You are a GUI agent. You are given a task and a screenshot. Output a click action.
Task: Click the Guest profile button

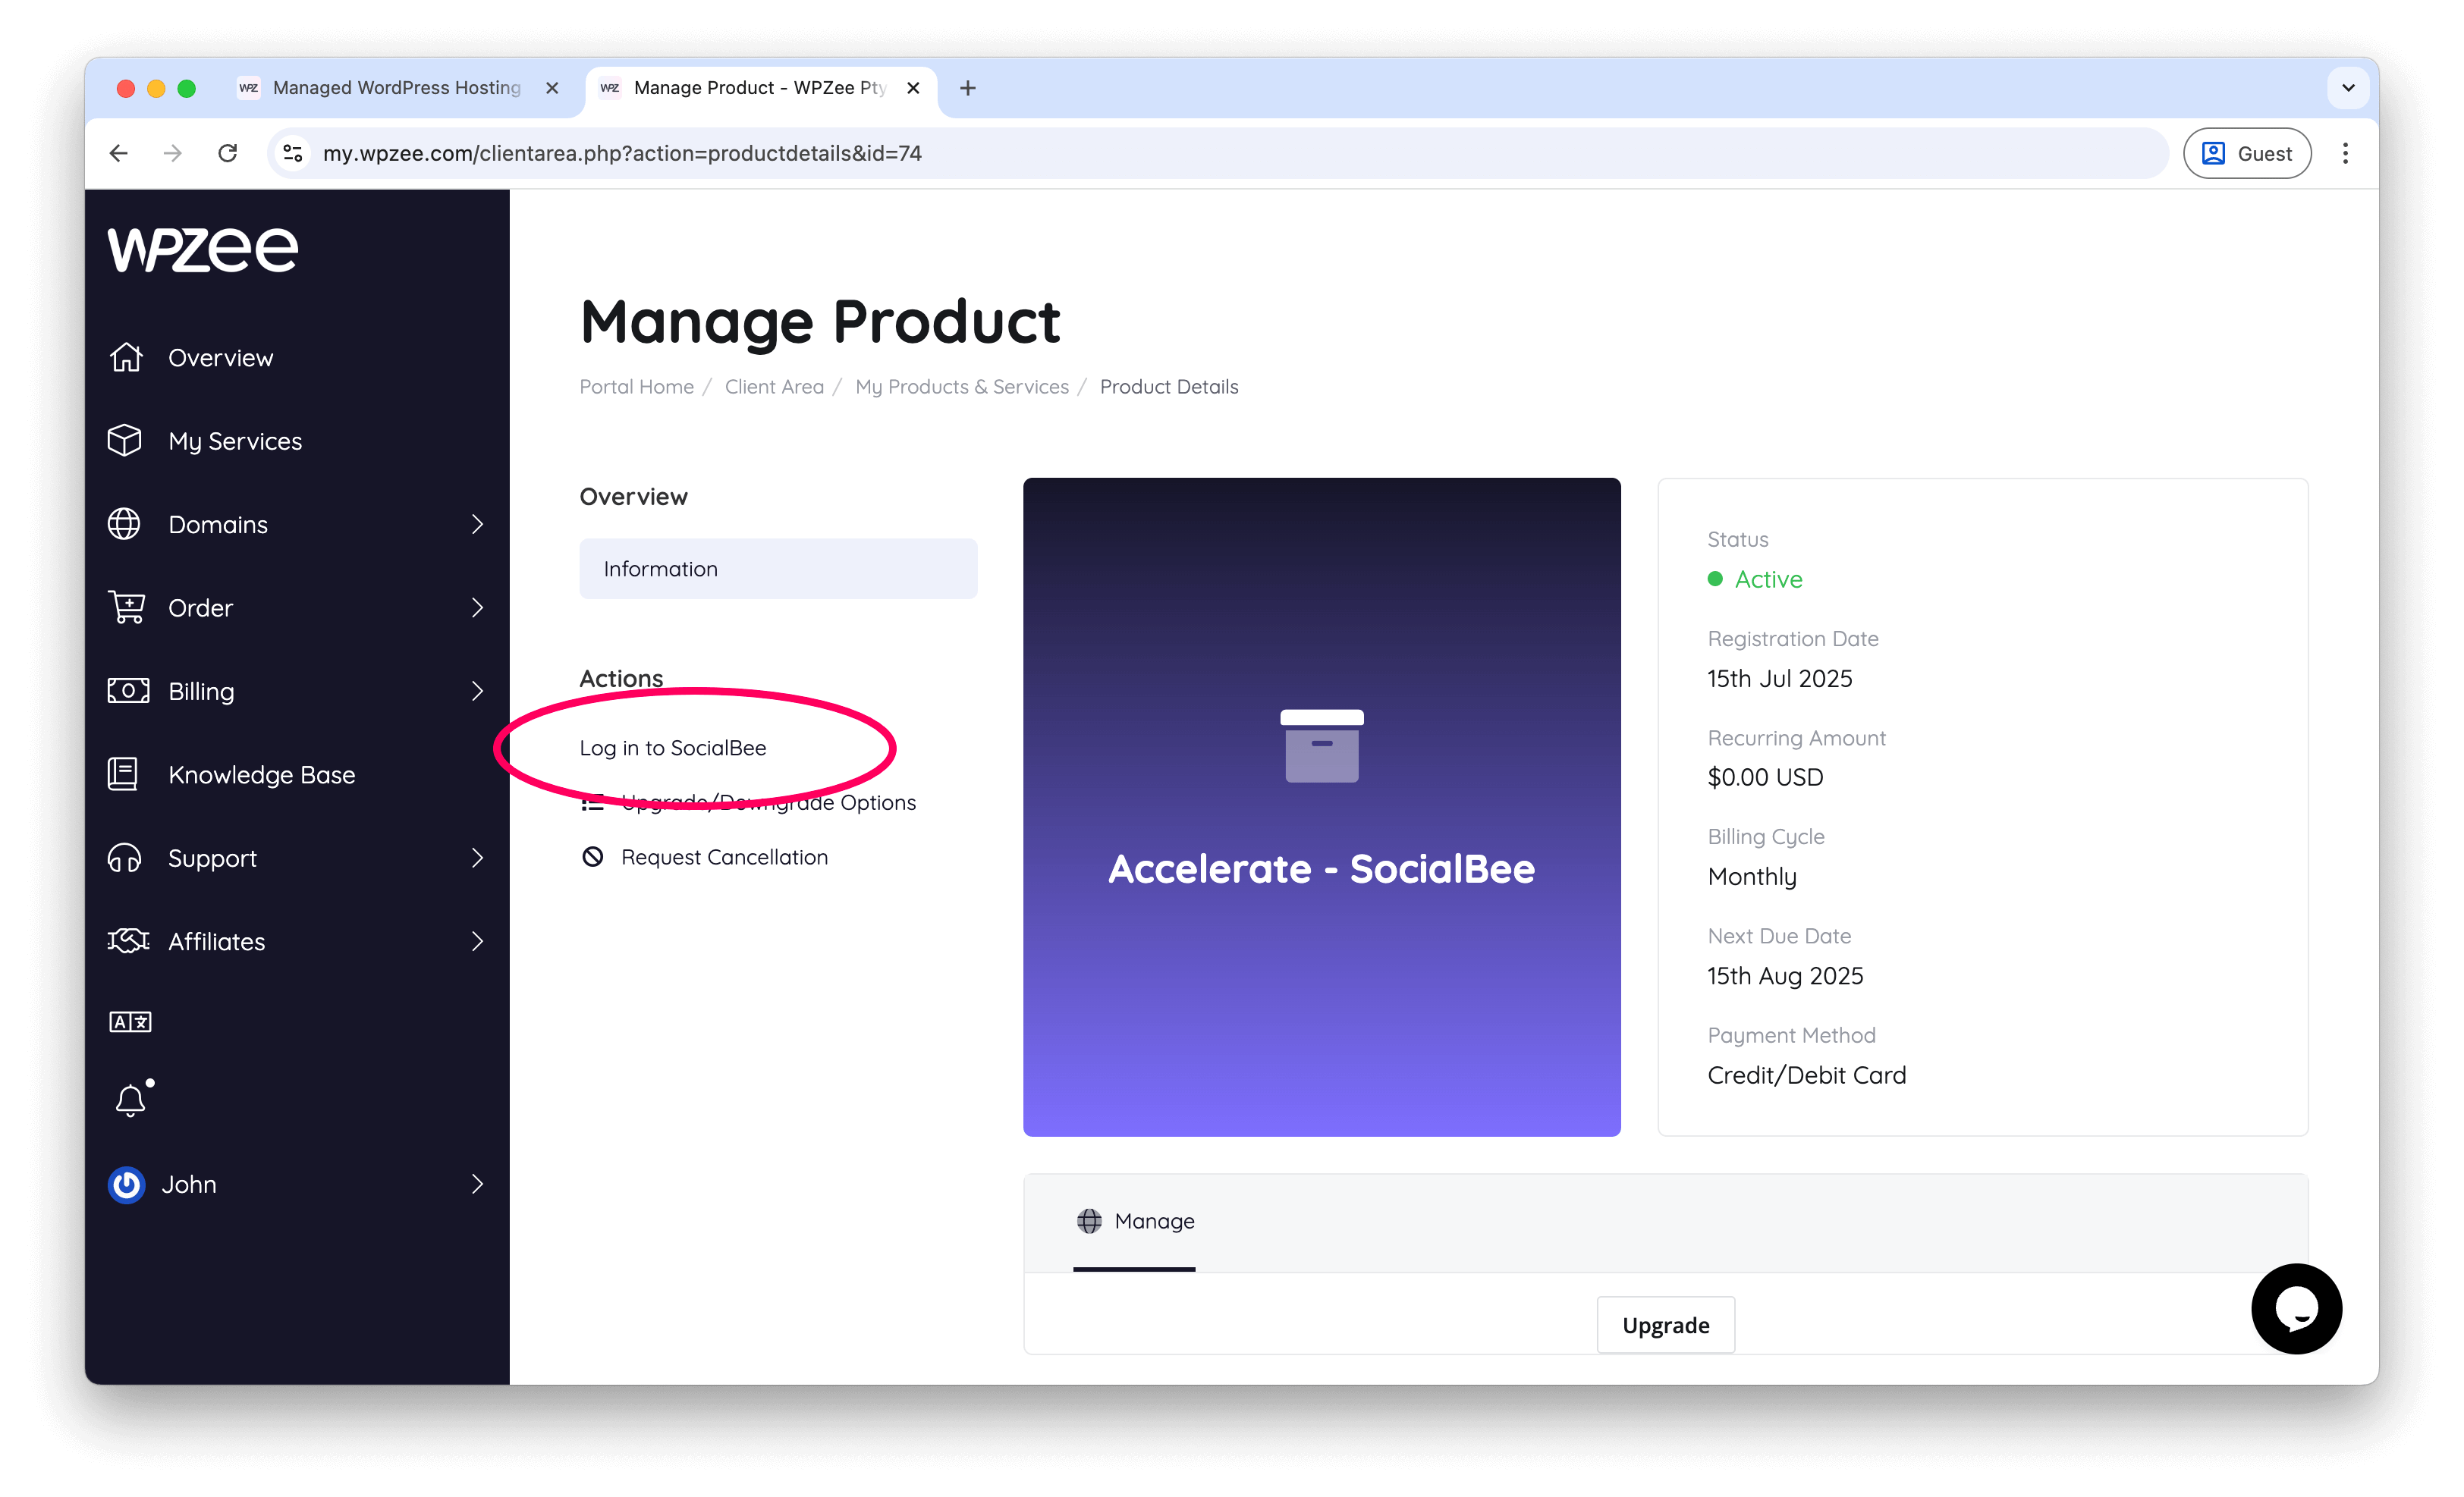click(2246, 153)
